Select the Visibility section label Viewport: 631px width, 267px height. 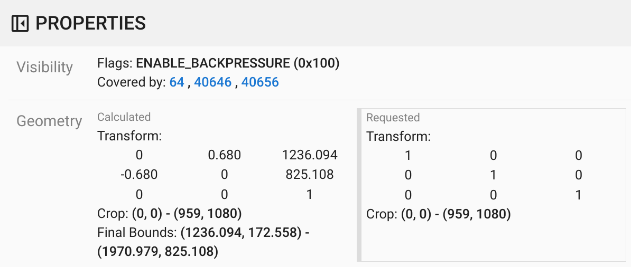[x=44, y=68]
